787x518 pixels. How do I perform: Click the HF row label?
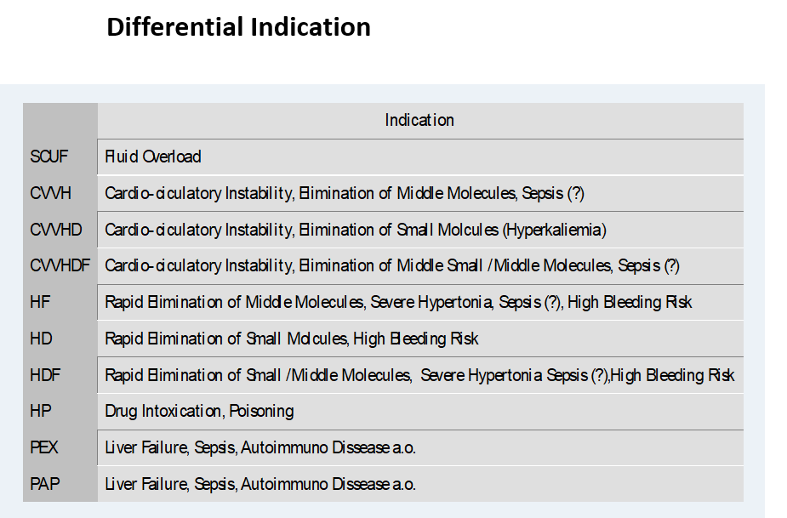(x=40, y=302)
